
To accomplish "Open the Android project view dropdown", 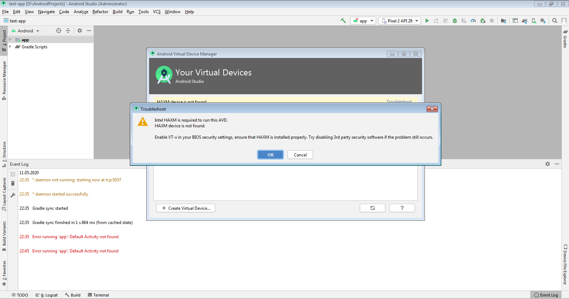I will 25,31.
